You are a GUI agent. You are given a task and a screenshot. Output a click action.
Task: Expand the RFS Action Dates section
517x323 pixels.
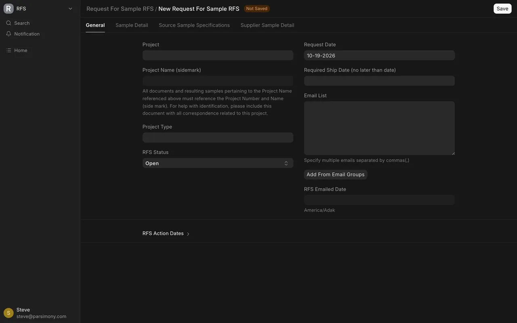pyautogui.click(x=166, y=233)
